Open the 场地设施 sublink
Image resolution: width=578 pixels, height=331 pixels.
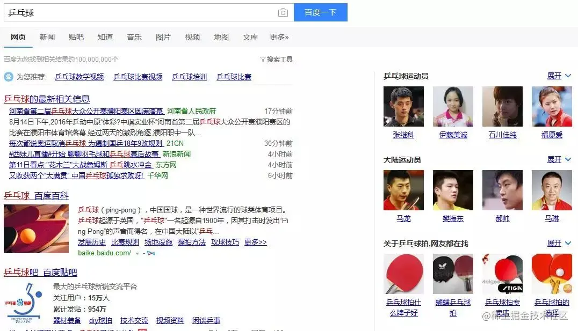(158, 242)
